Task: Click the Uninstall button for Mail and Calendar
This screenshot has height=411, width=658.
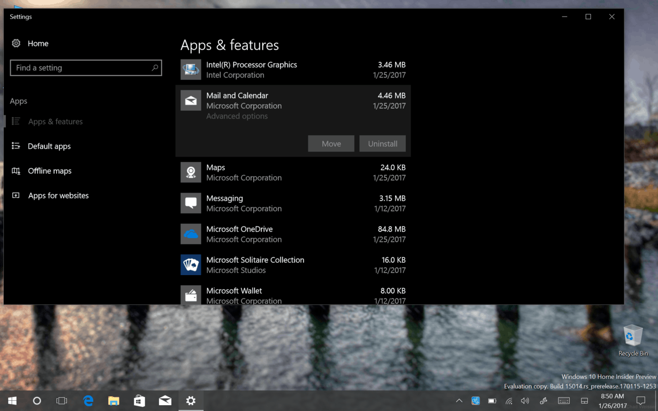Action: click(383, 143)
